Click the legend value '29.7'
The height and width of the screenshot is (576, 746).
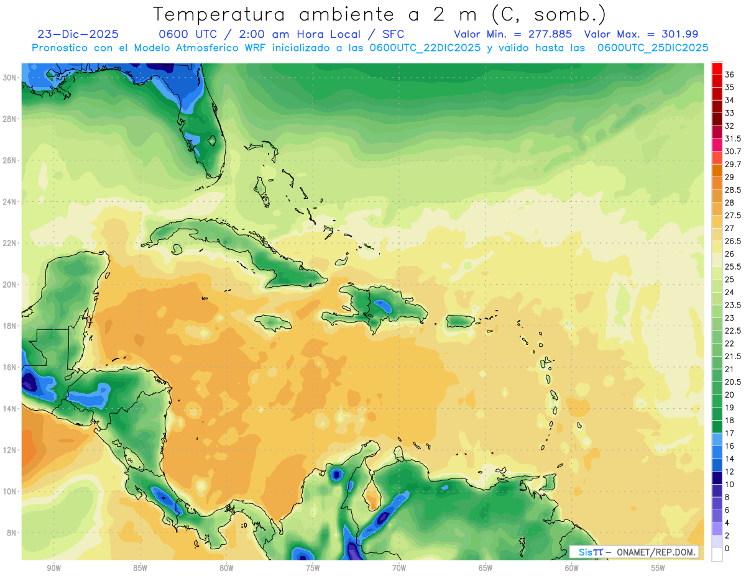tap(733, 164)
